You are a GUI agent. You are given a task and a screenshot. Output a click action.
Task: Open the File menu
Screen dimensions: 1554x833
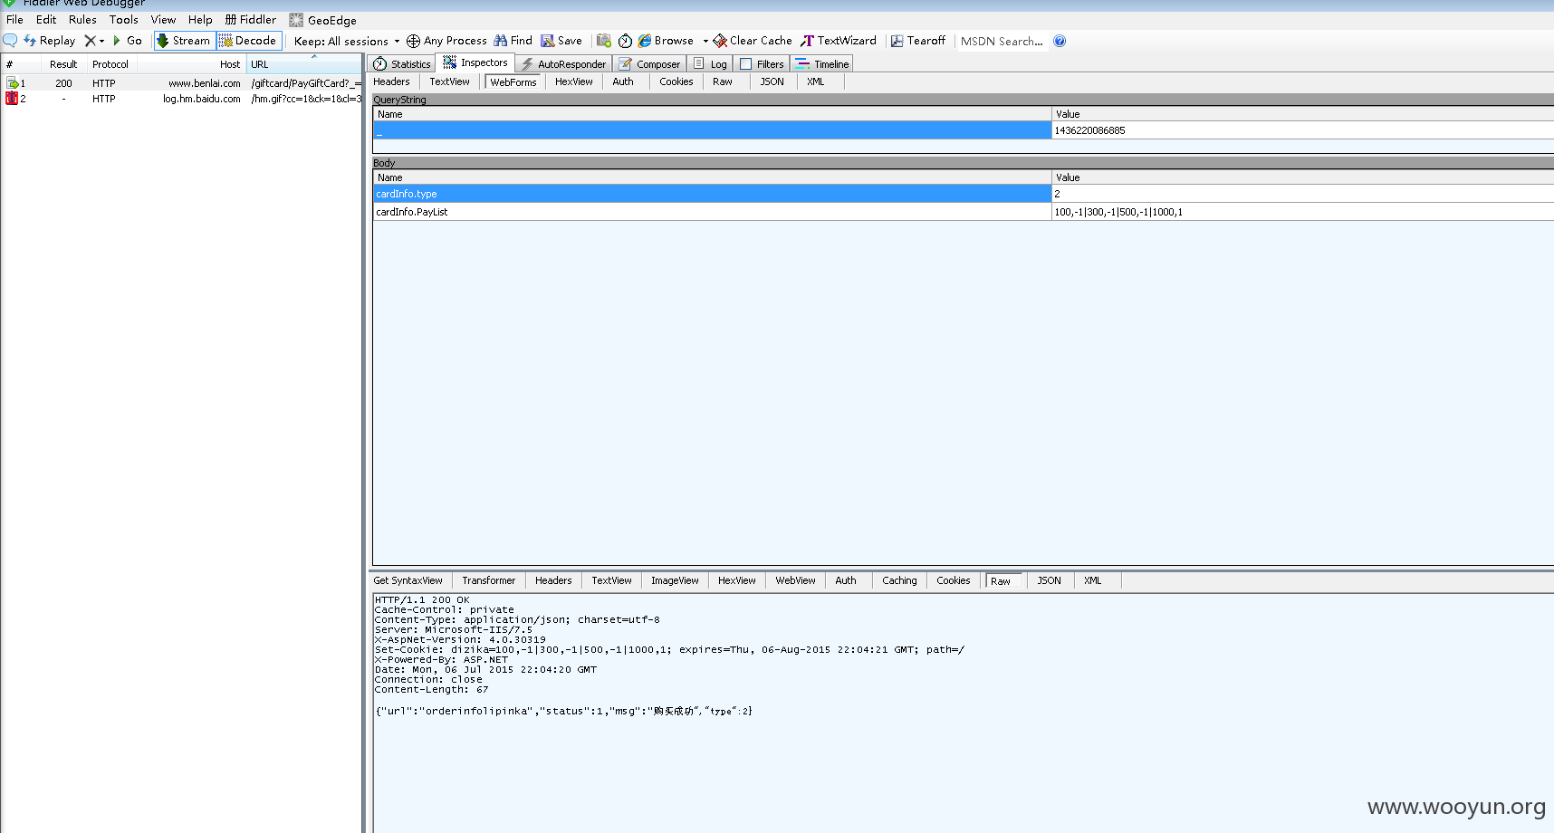point(14,20)
